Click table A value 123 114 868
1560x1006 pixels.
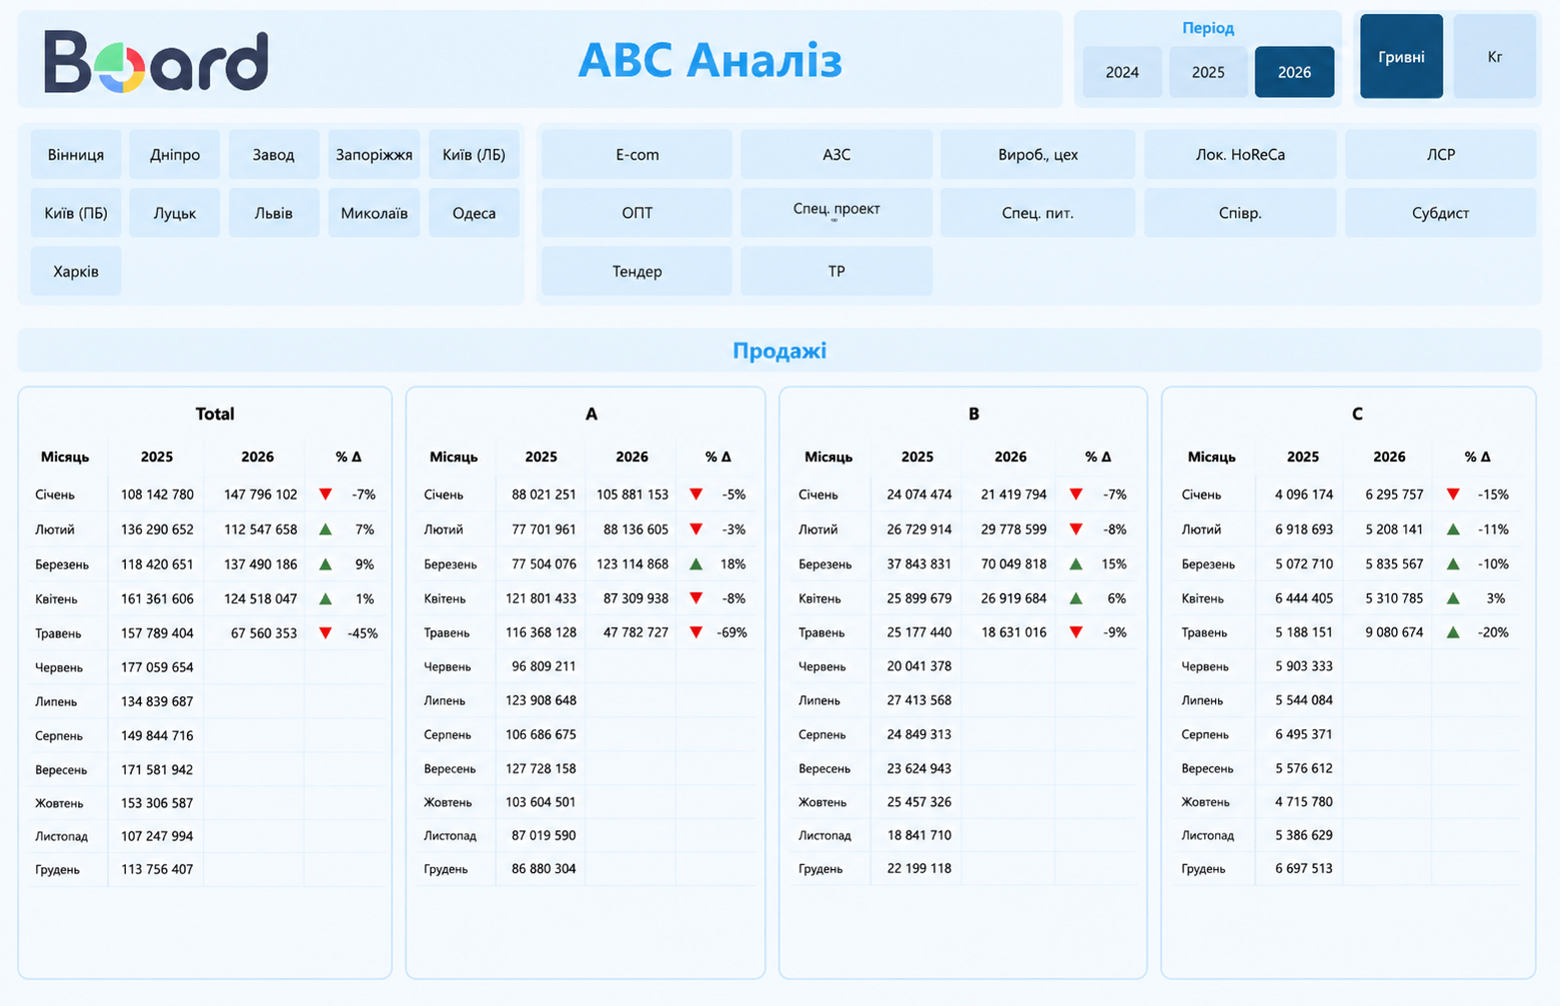coord(633,564)
